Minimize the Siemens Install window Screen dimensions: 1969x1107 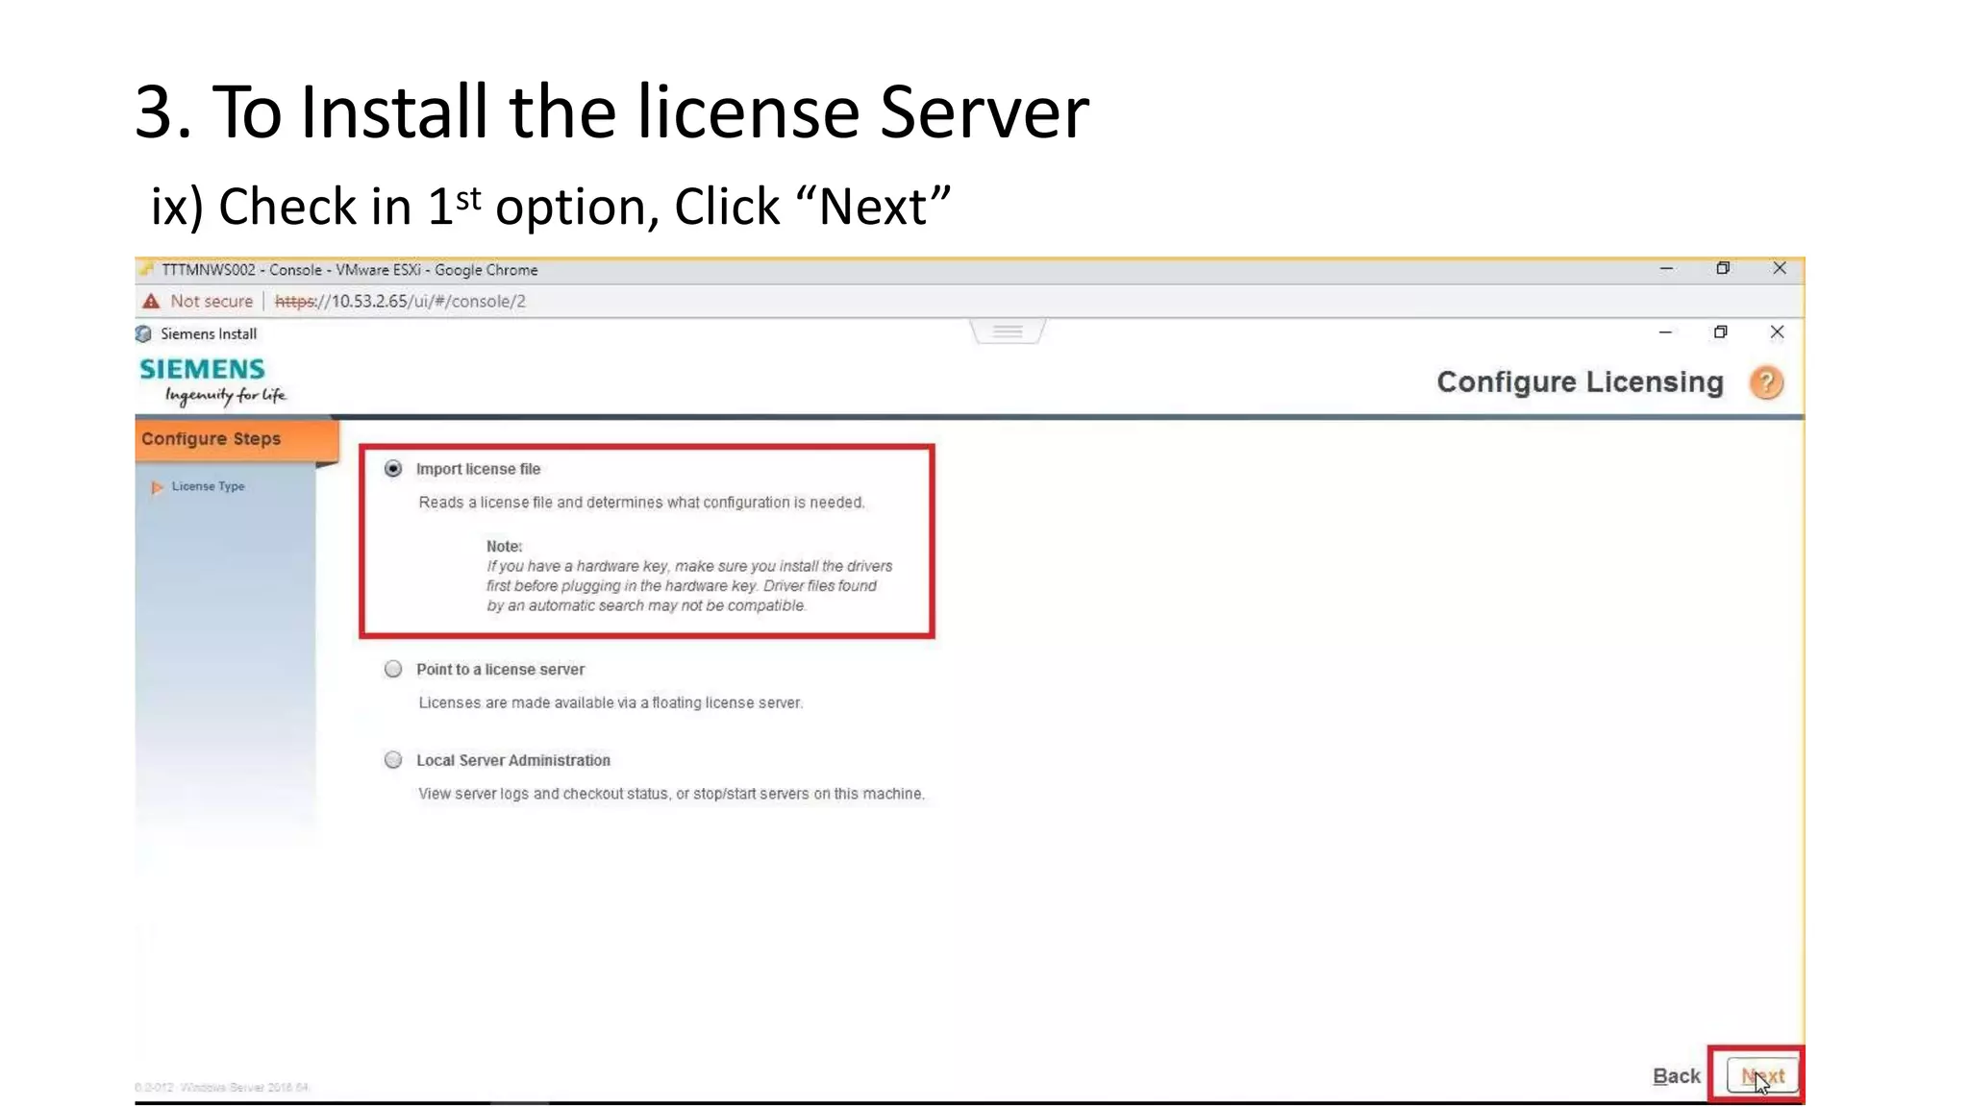click(1665, 332)
